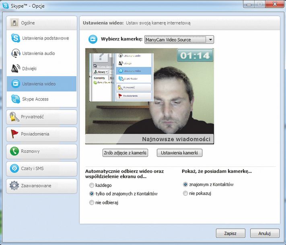Click 'Pokaż, że posiadam kamerkę...' heading
This screenshot has height=245, width=286.
click(217, 171)
